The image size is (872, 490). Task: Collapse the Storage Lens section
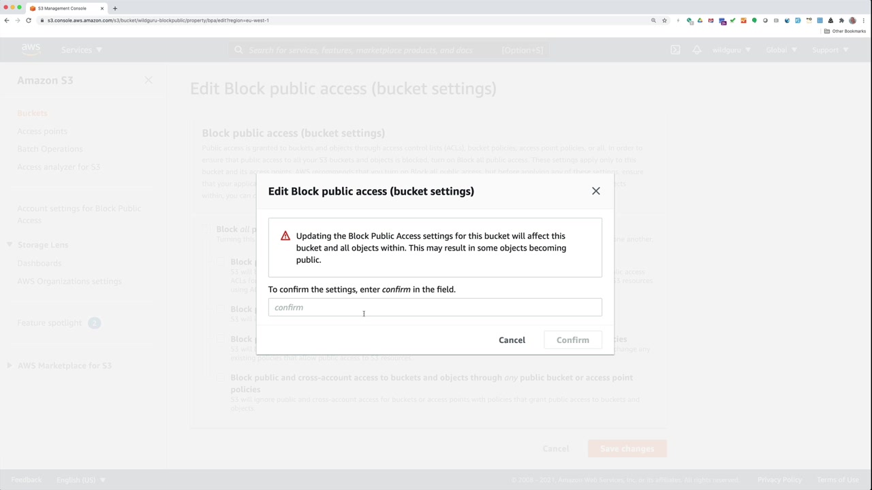click(10, 244)
